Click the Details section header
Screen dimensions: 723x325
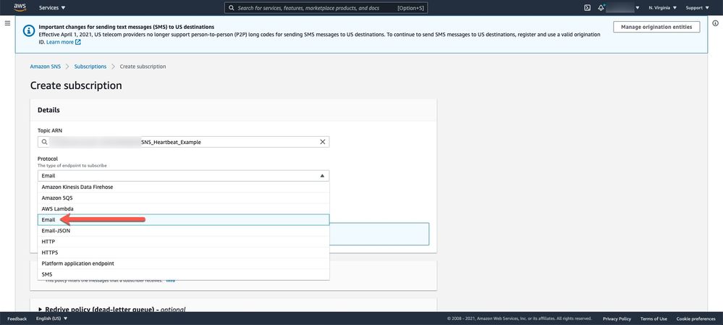pyautogui.click(x=48, y=110)
